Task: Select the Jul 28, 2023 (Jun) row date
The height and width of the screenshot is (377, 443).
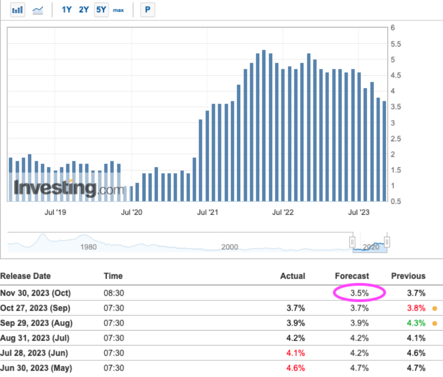Action: 34,353
